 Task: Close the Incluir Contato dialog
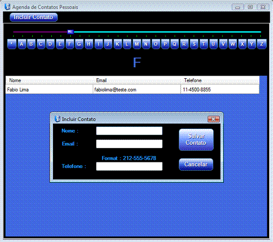[x=214, y=119]
